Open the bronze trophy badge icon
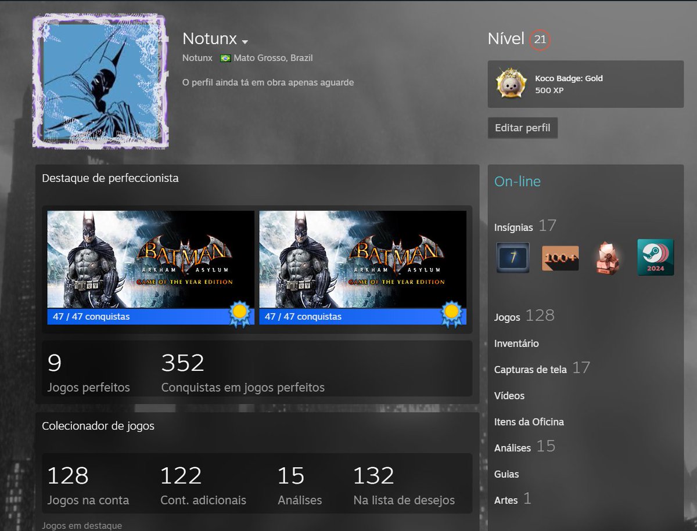This screenshot has width=697, height=531. (608, 258)
